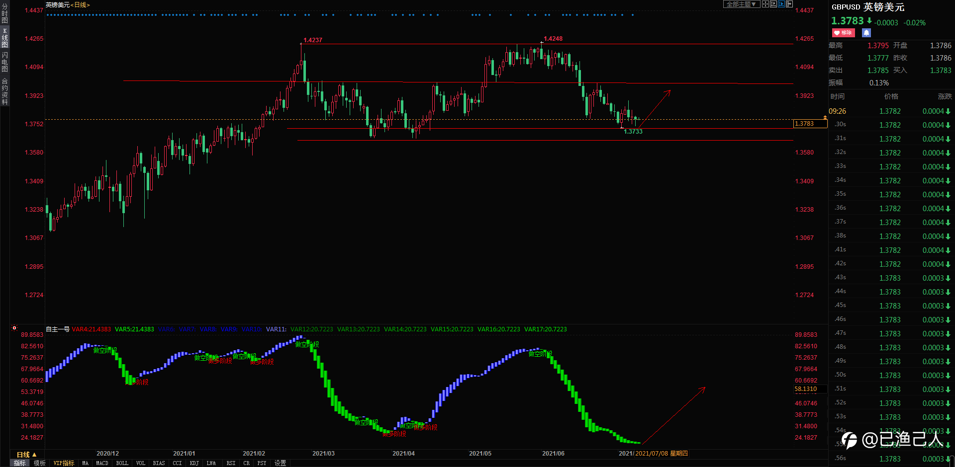This screenshot has height=467, width=955.
Task: Click the hide side panel arrow icon
Action: 789,4
